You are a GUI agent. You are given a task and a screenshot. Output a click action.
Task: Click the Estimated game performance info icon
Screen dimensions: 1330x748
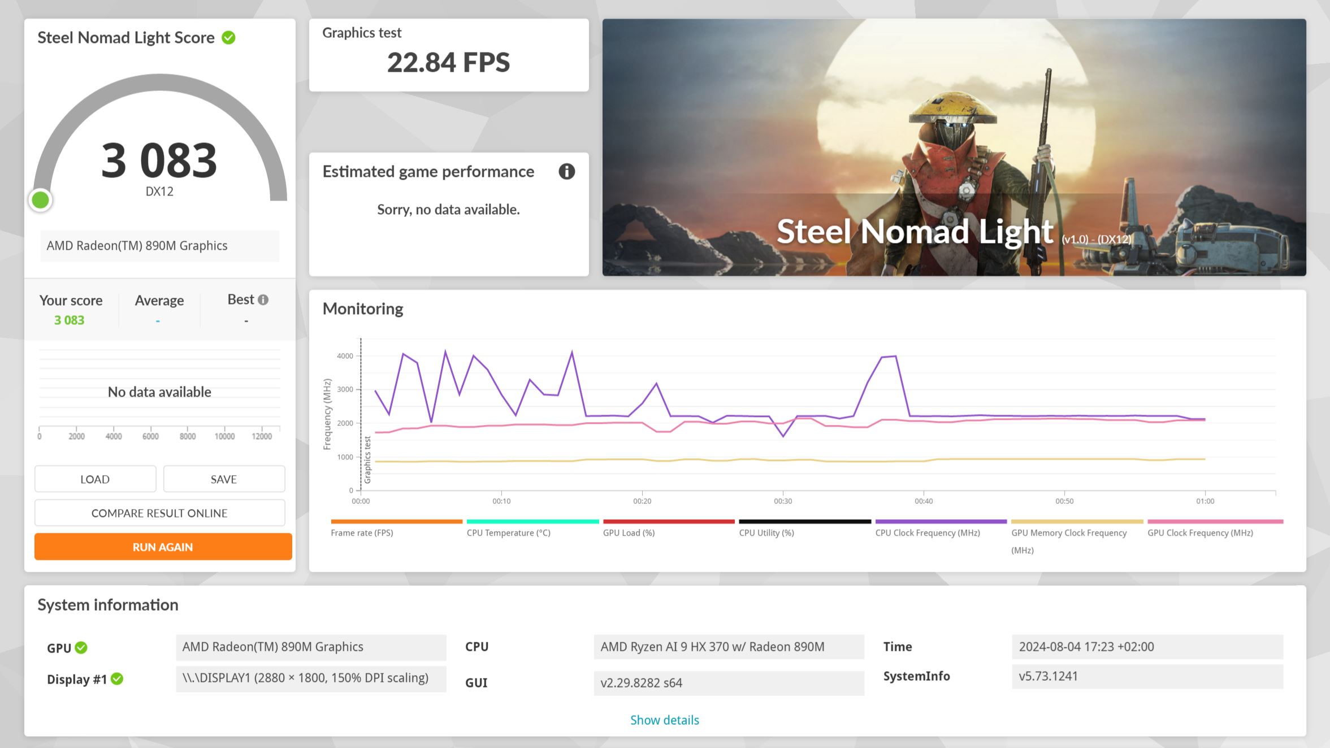[566, 172]
